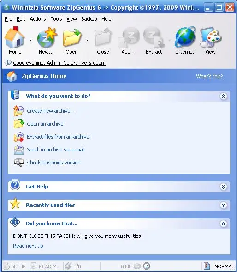The height and width of the screenshot is (272, 237).
Task: Click the Read next tip link
Action: coord(28,246)
